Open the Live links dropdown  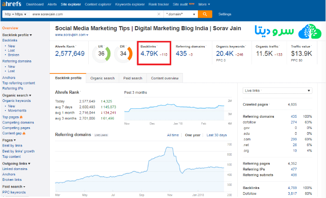click(x=277, y=91)
